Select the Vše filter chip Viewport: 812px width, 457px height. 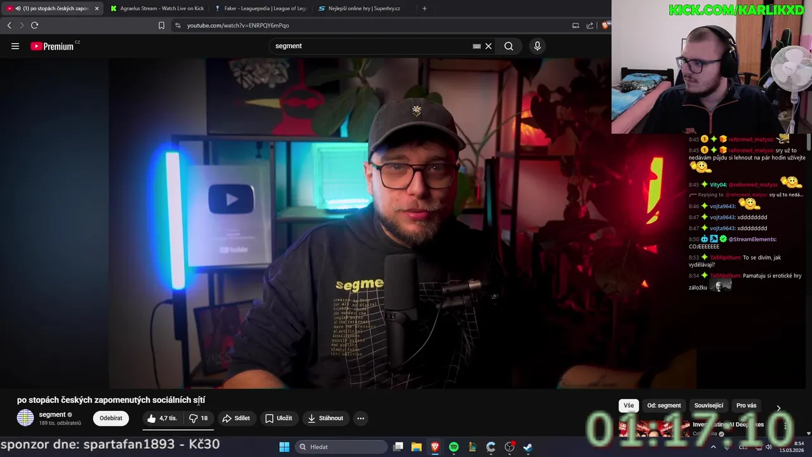coord(629,406)
